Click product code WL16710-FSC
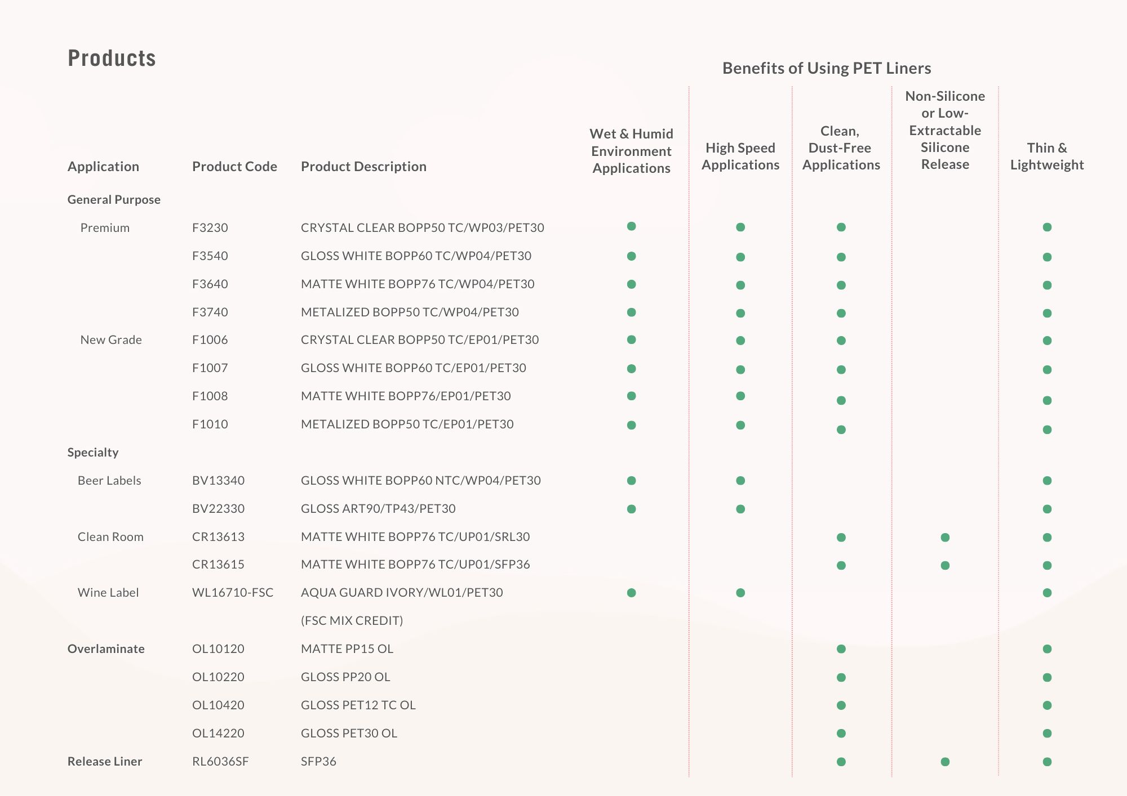This screenshot has width=1127, height=796. tap(233, 593)
